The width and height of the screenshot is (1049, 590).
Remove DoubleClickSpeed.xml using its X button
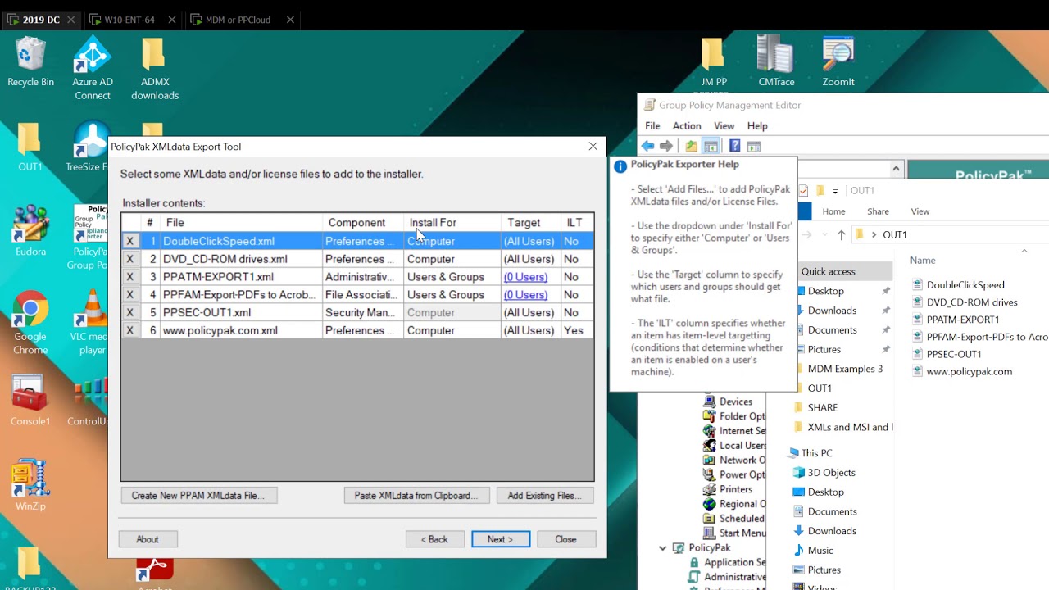click(129, 241)
